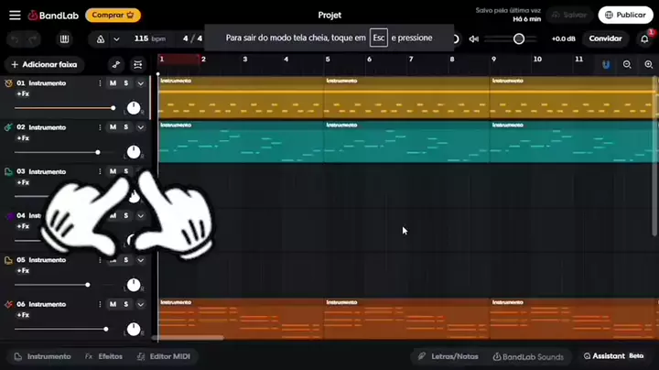
Task: Solo track 06 Instrumento
Action: coord(125,304)
